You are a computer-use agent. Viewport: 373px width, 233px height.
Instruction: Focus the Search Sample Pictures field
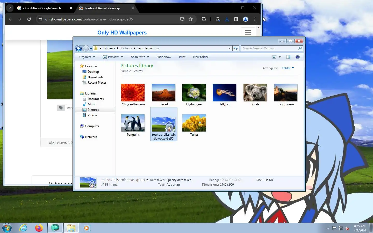(269, 48)
